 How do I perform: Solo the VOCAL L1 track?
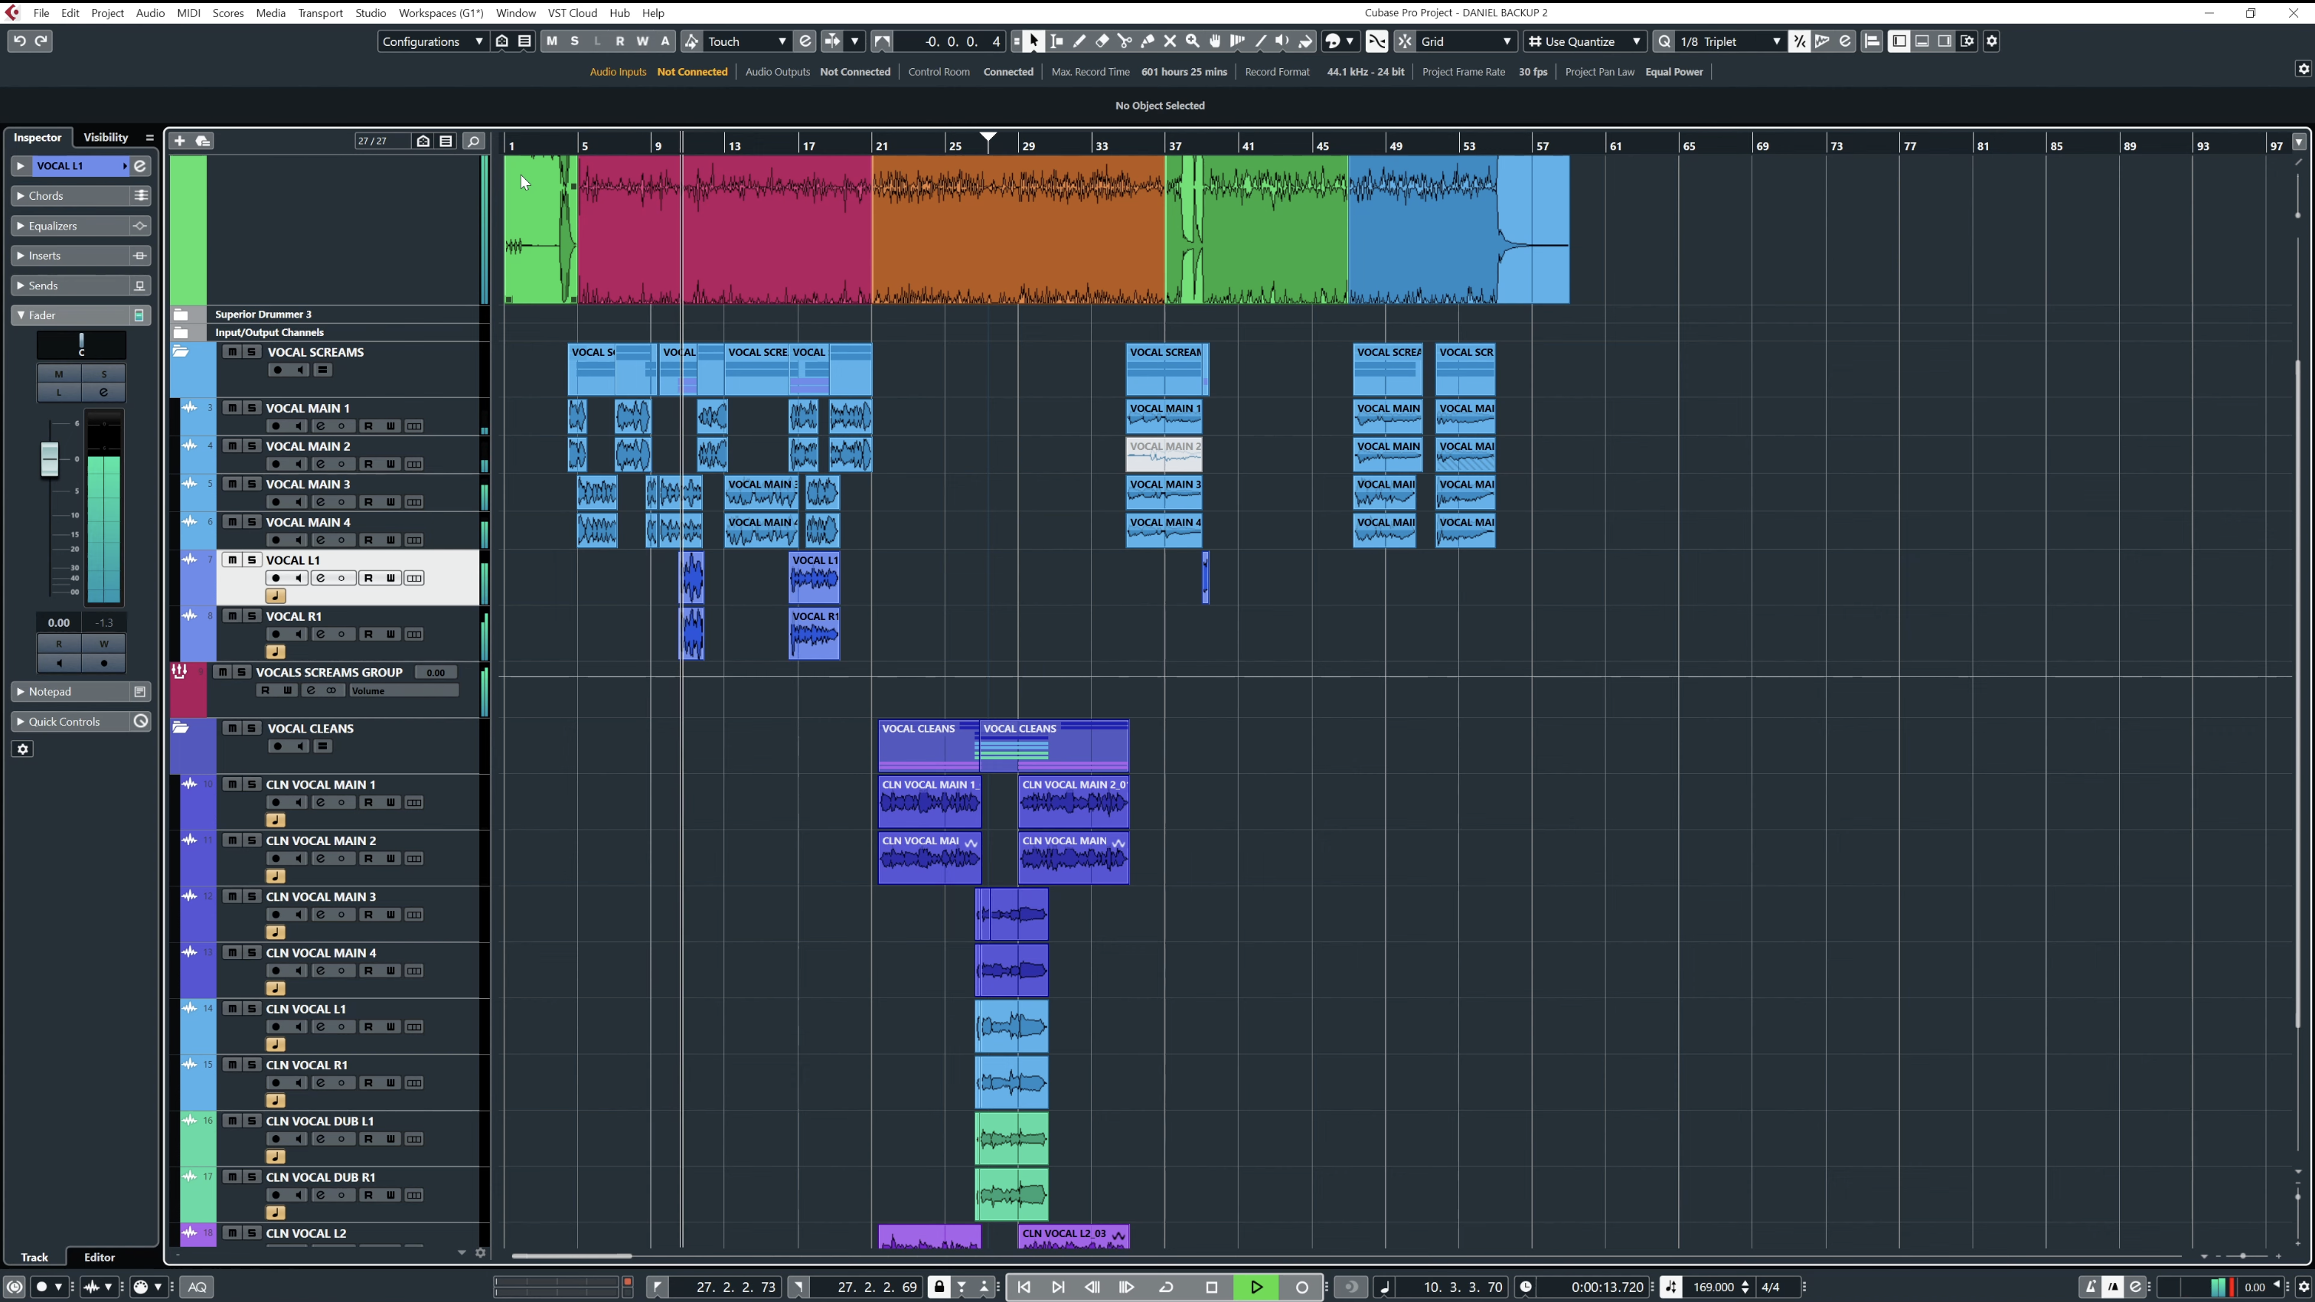pyautogui.click(x=252, y=560)
